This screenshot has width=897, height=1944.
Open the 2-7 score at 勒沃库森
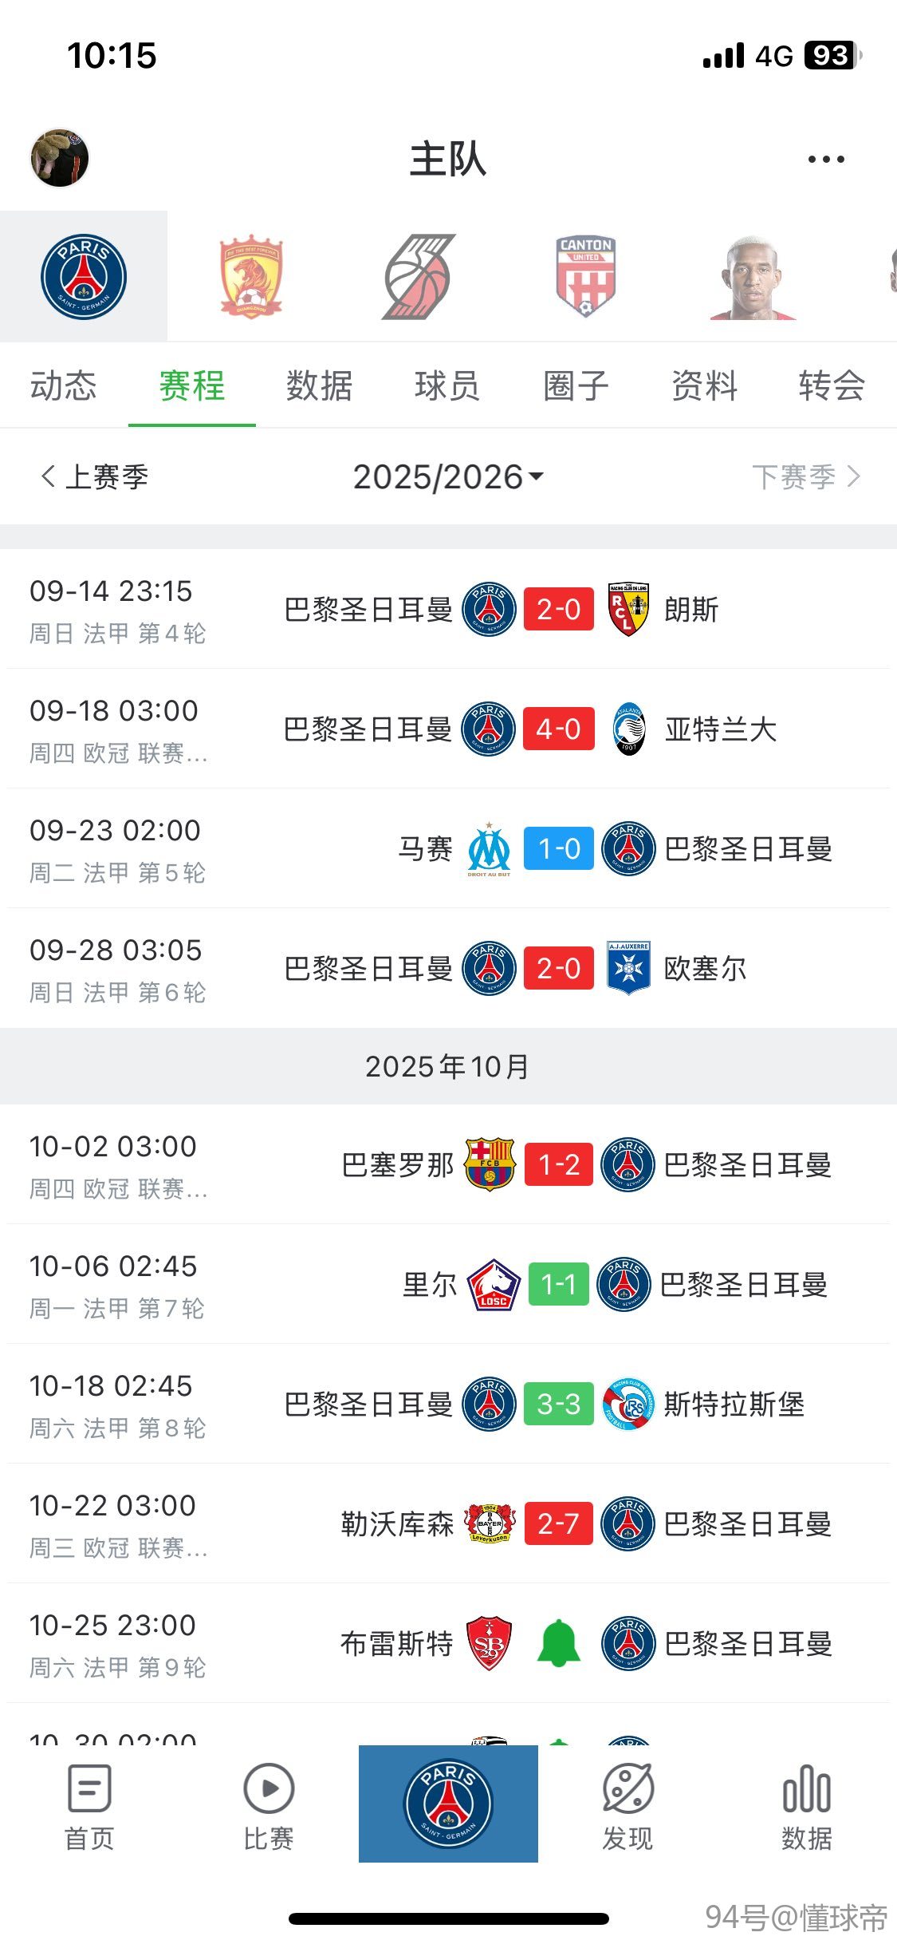(x=558, y=1524)
